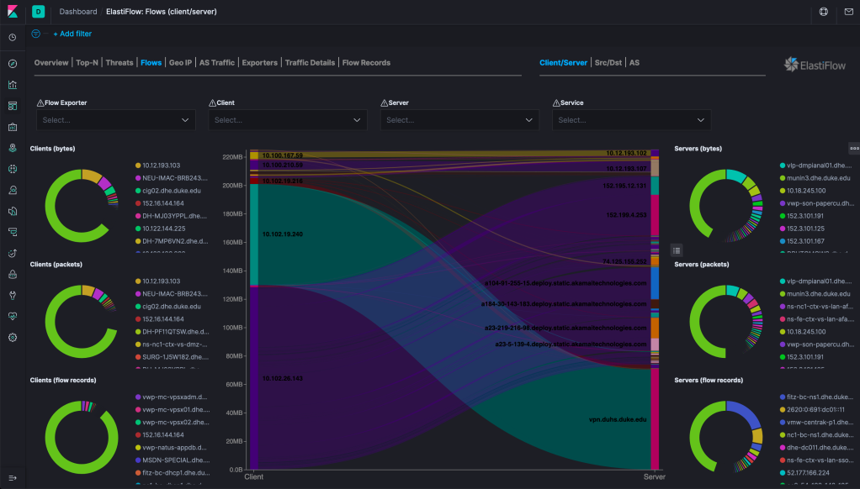Open SIEM from the sidebar
Screen dimensions: 860x489
pyautogui.click(x=13, y=275)
